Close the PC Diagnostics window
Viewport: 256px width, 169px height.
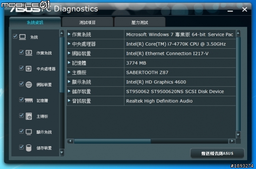coord(244,10)
